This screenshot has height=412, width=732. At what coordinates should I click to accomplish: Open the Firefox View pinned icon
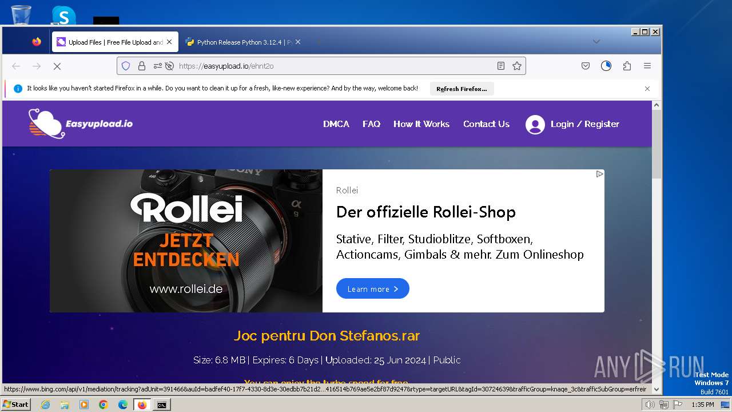[37, 42]
